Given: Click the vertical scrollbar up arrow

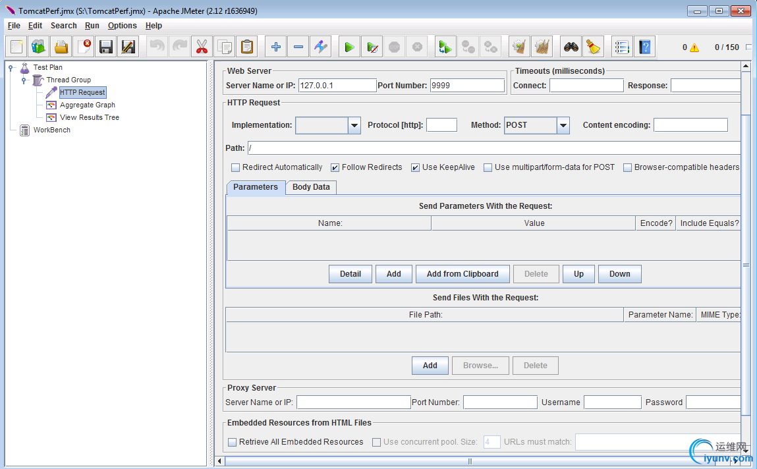Looking at the screenshot, I should (x=746, y=66).
